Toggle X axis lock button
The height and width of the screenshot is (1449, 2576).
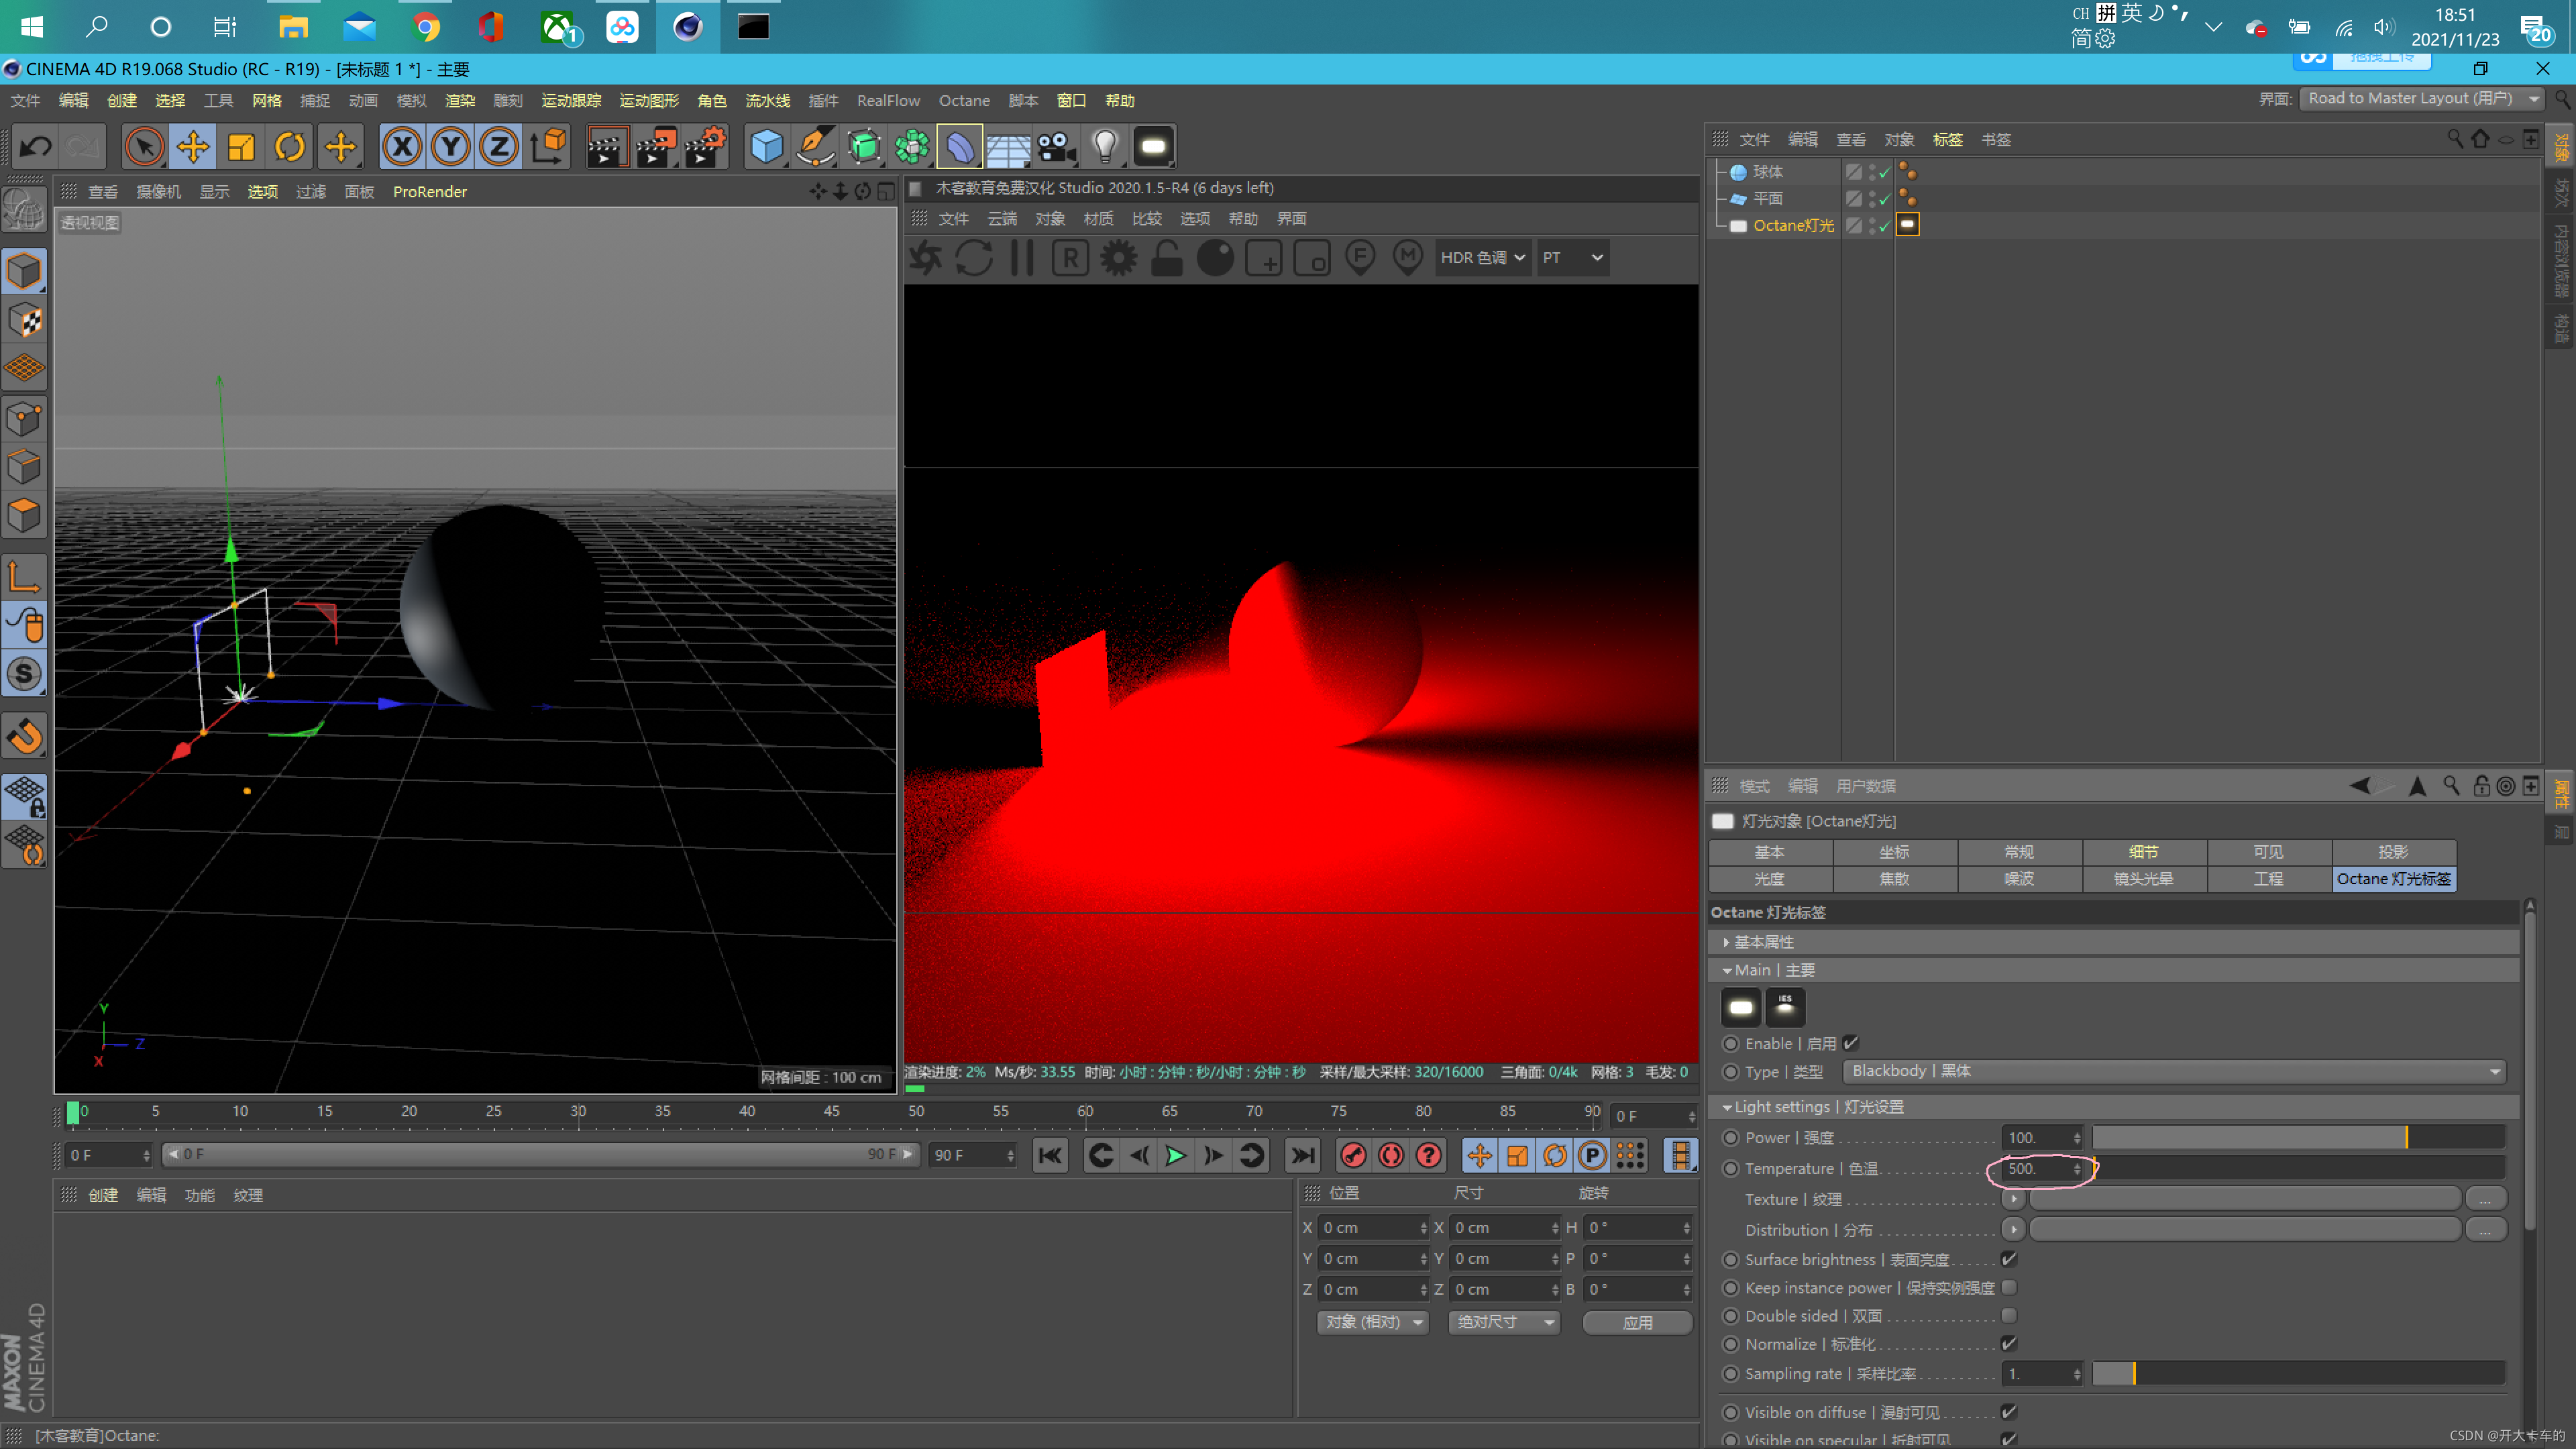(402, 147)
